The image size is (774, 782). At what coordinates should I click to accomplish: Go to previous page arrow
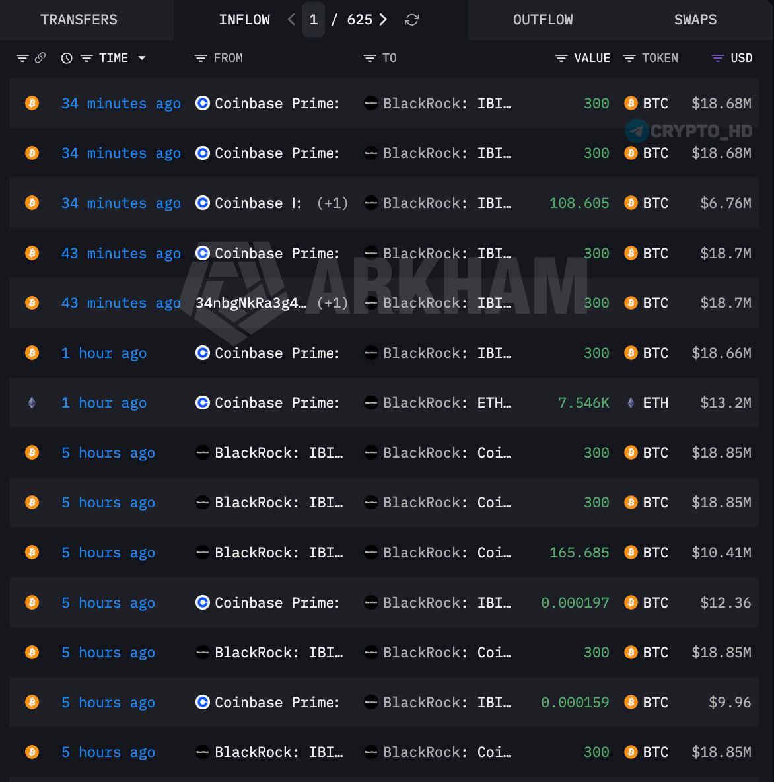click(x=292, y=19)
